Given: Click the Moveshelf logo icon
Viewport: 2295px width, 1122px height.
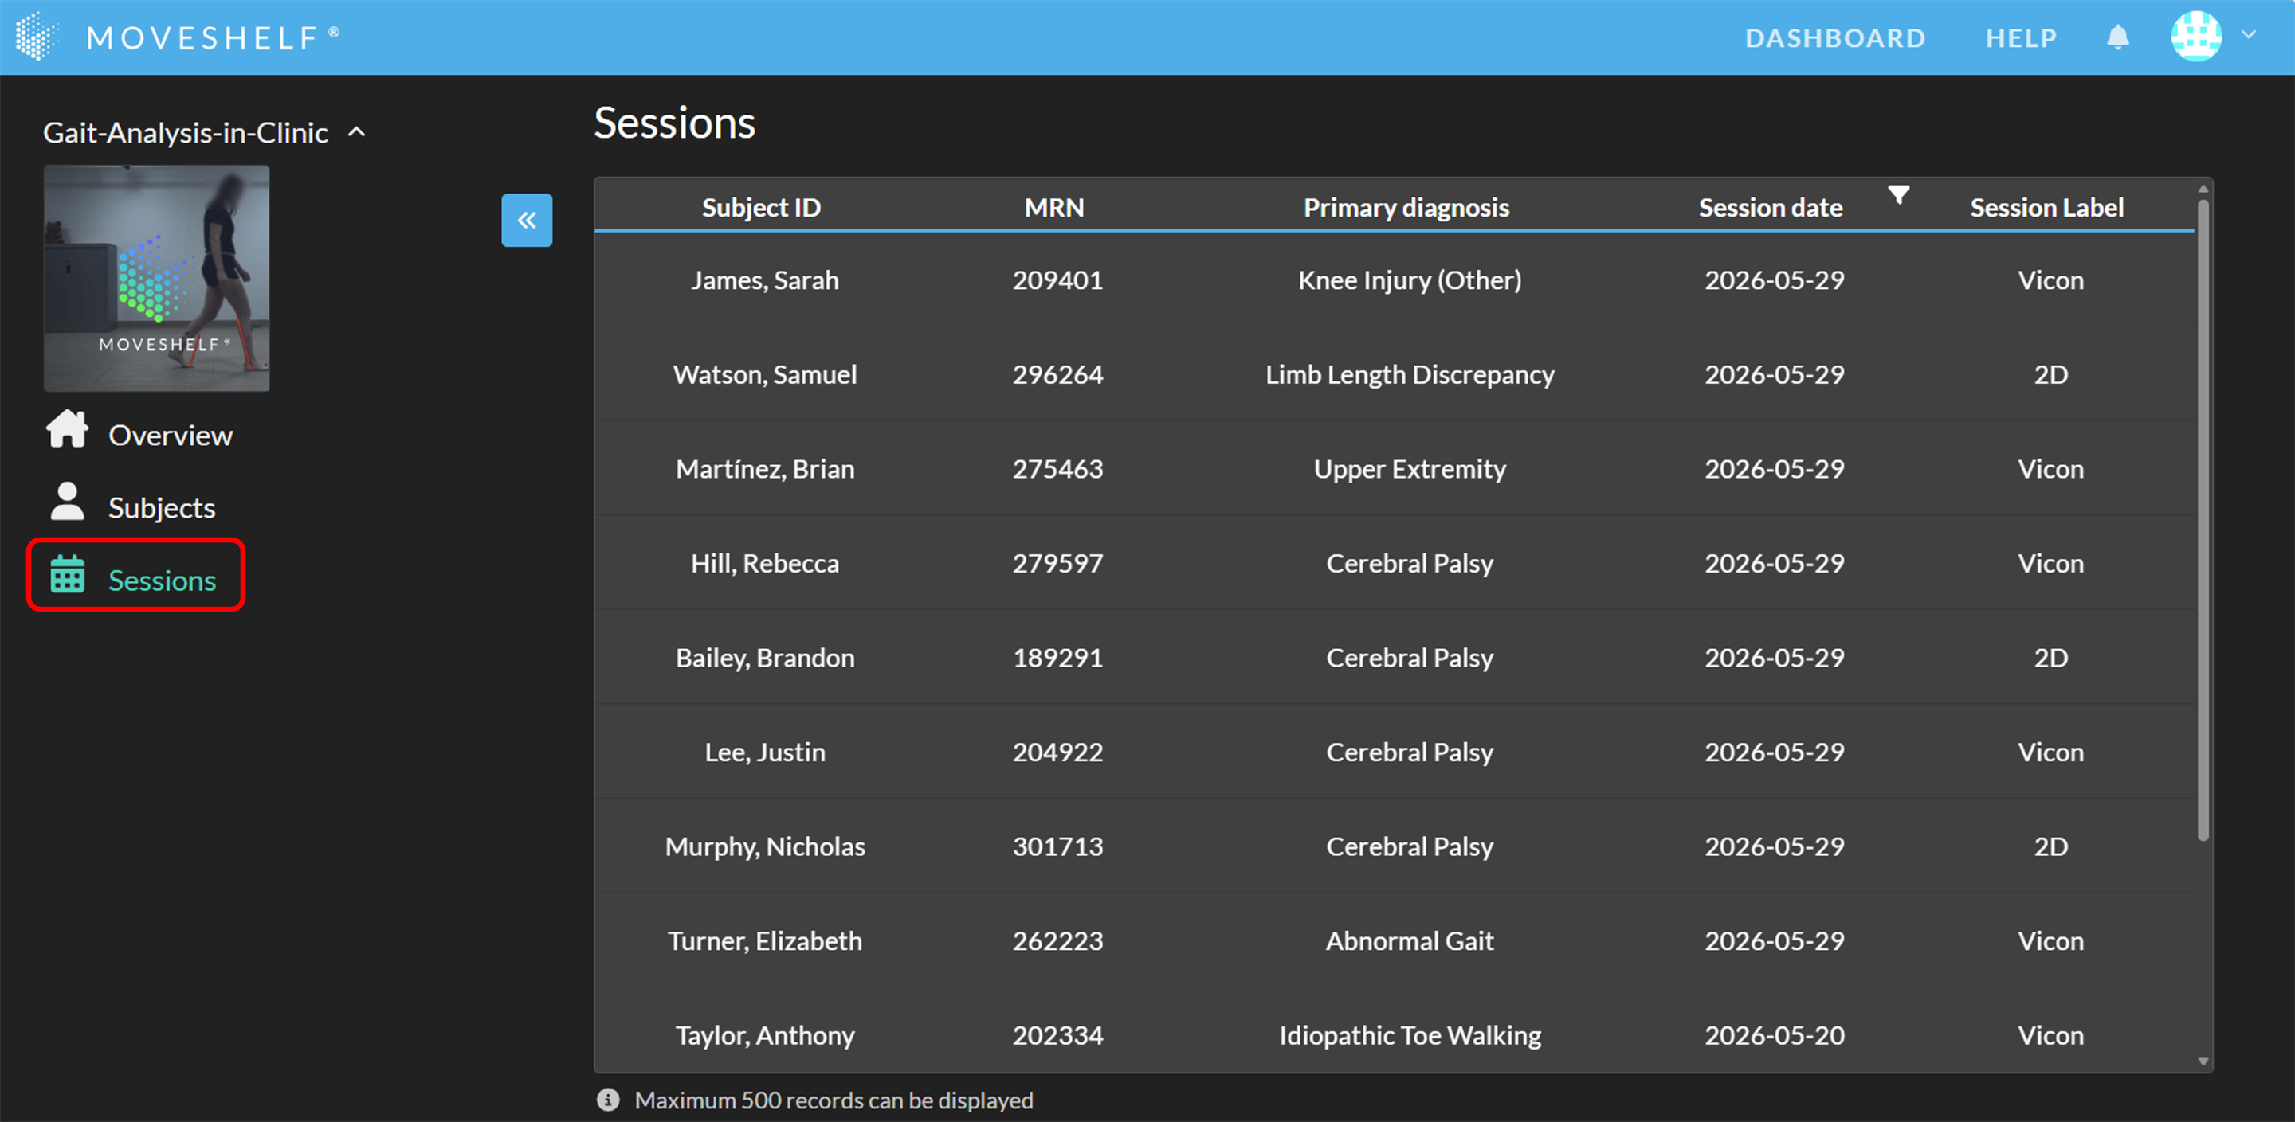Looking at the screenshot, I should 37,37.
